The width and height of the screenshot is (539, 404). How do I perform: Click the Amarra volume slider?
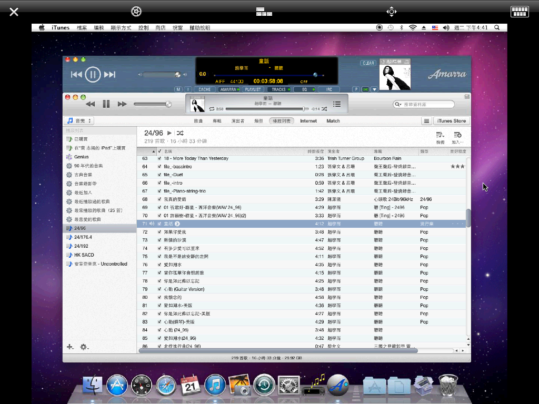click(162, 75)
